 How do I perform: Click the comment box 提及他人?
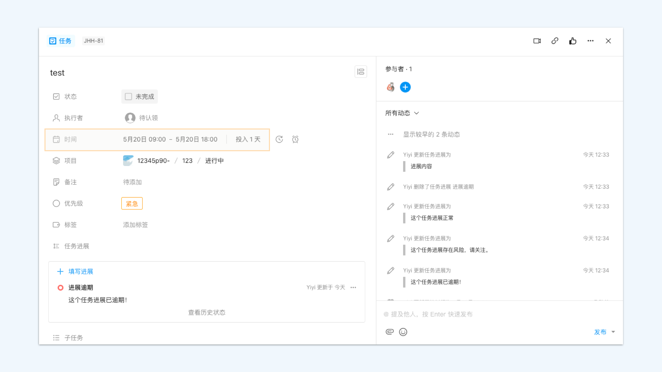pos(499,314)
